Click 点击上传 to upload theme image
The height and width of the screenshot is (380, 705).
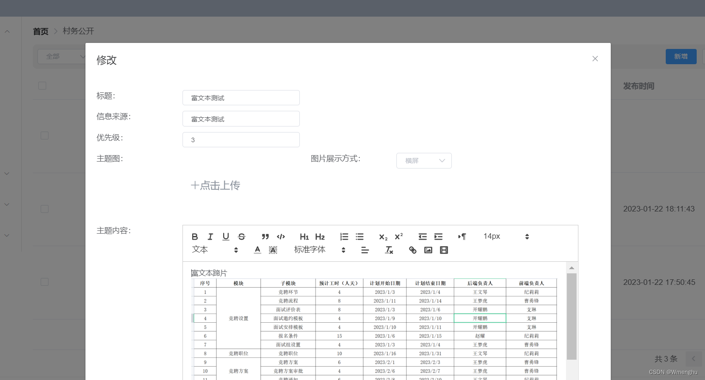click(x=215, y=186)
